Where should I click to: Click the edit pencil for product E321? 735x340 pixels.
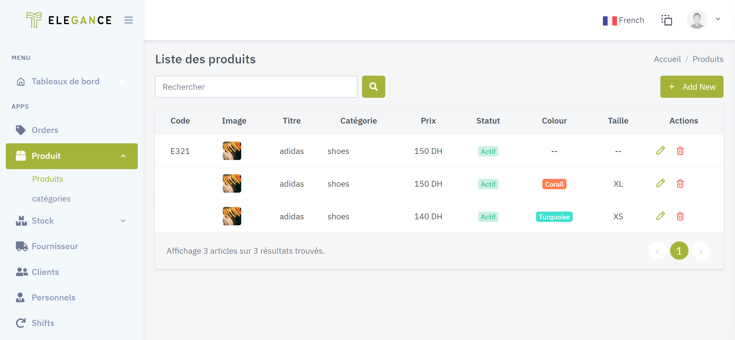(x=660, y=151)
